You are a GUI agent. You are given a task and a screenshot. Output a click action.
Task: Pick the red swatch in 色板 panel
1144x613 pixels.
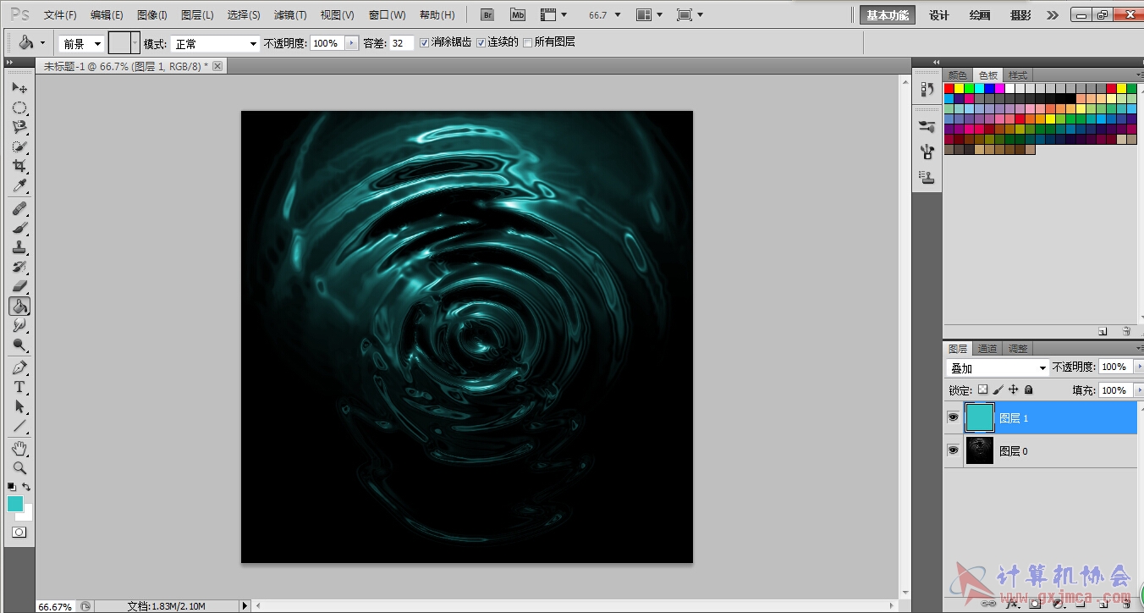point(949,88)
